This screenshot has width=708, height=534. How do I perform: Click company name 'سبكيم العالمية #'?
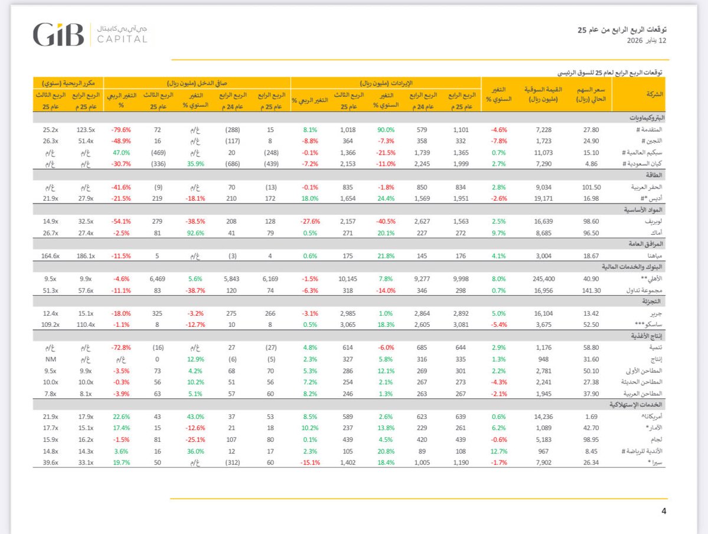[642, 153]
